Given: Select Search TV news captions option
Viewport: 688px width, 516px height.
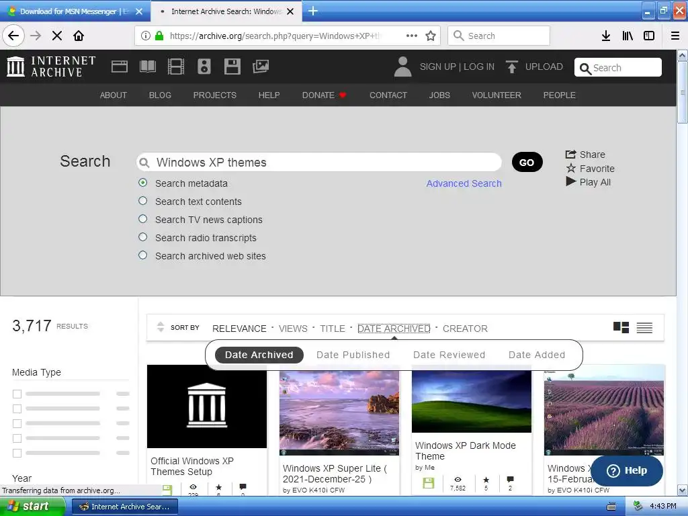Looking at the screenshot, I should (142, 219).
